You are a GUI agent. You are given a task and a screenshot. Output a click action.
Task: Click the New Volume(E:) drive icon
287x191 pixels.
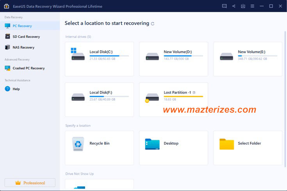point(226,56)
